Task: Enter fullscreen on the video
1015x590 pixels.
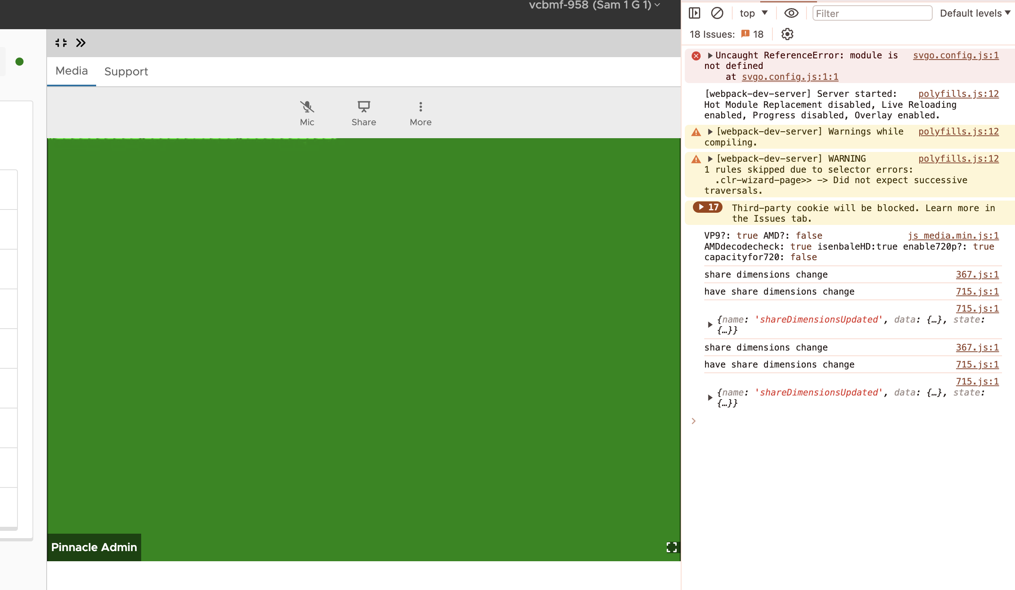Action: coord(671,547)
